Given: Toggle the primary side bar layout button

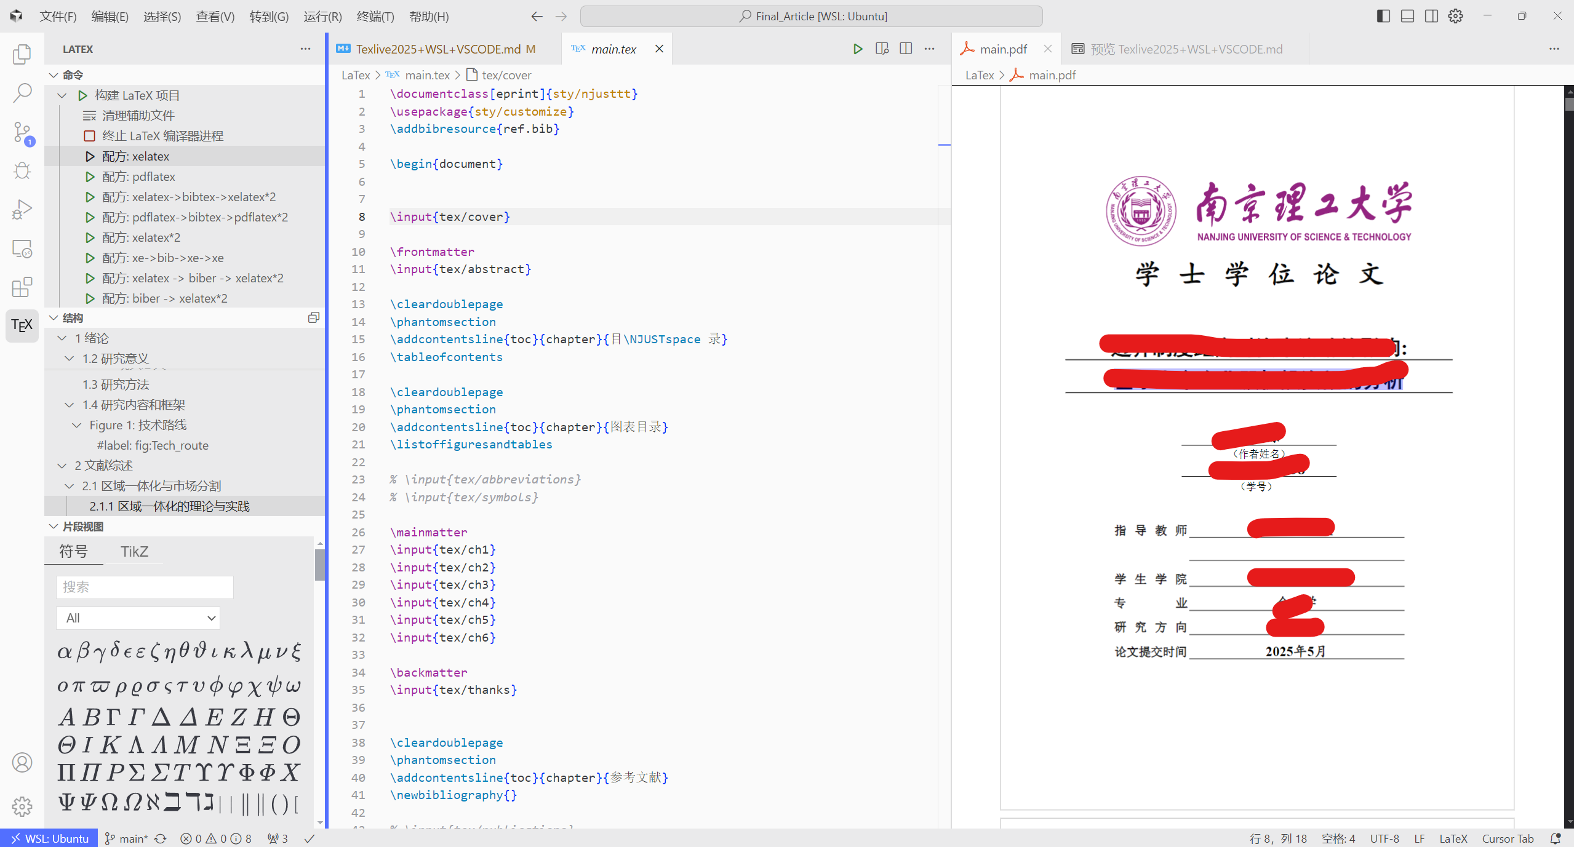Looking at the screenshot, I should (x=1383, y=17).
